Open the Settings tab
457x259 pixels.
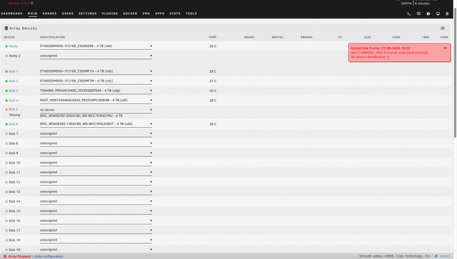[88, 14]
